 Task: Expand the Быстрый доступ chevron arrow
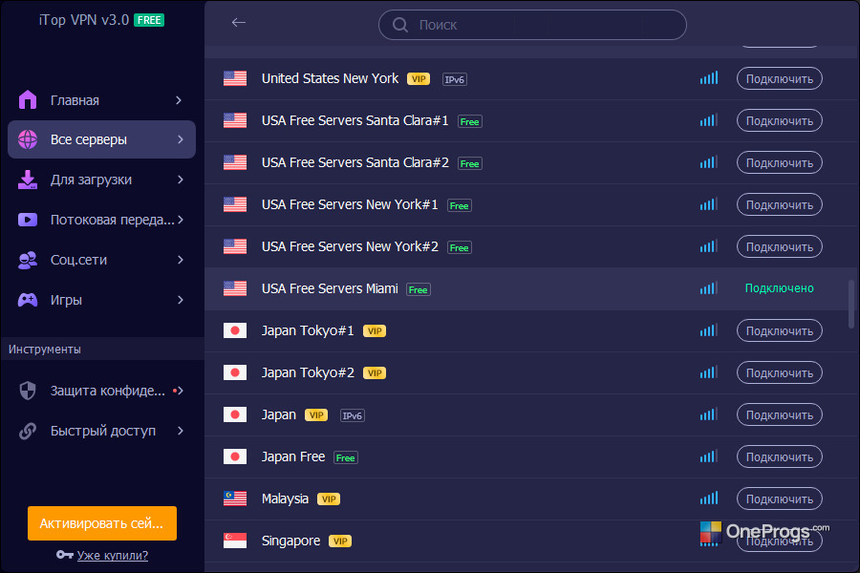180,431
